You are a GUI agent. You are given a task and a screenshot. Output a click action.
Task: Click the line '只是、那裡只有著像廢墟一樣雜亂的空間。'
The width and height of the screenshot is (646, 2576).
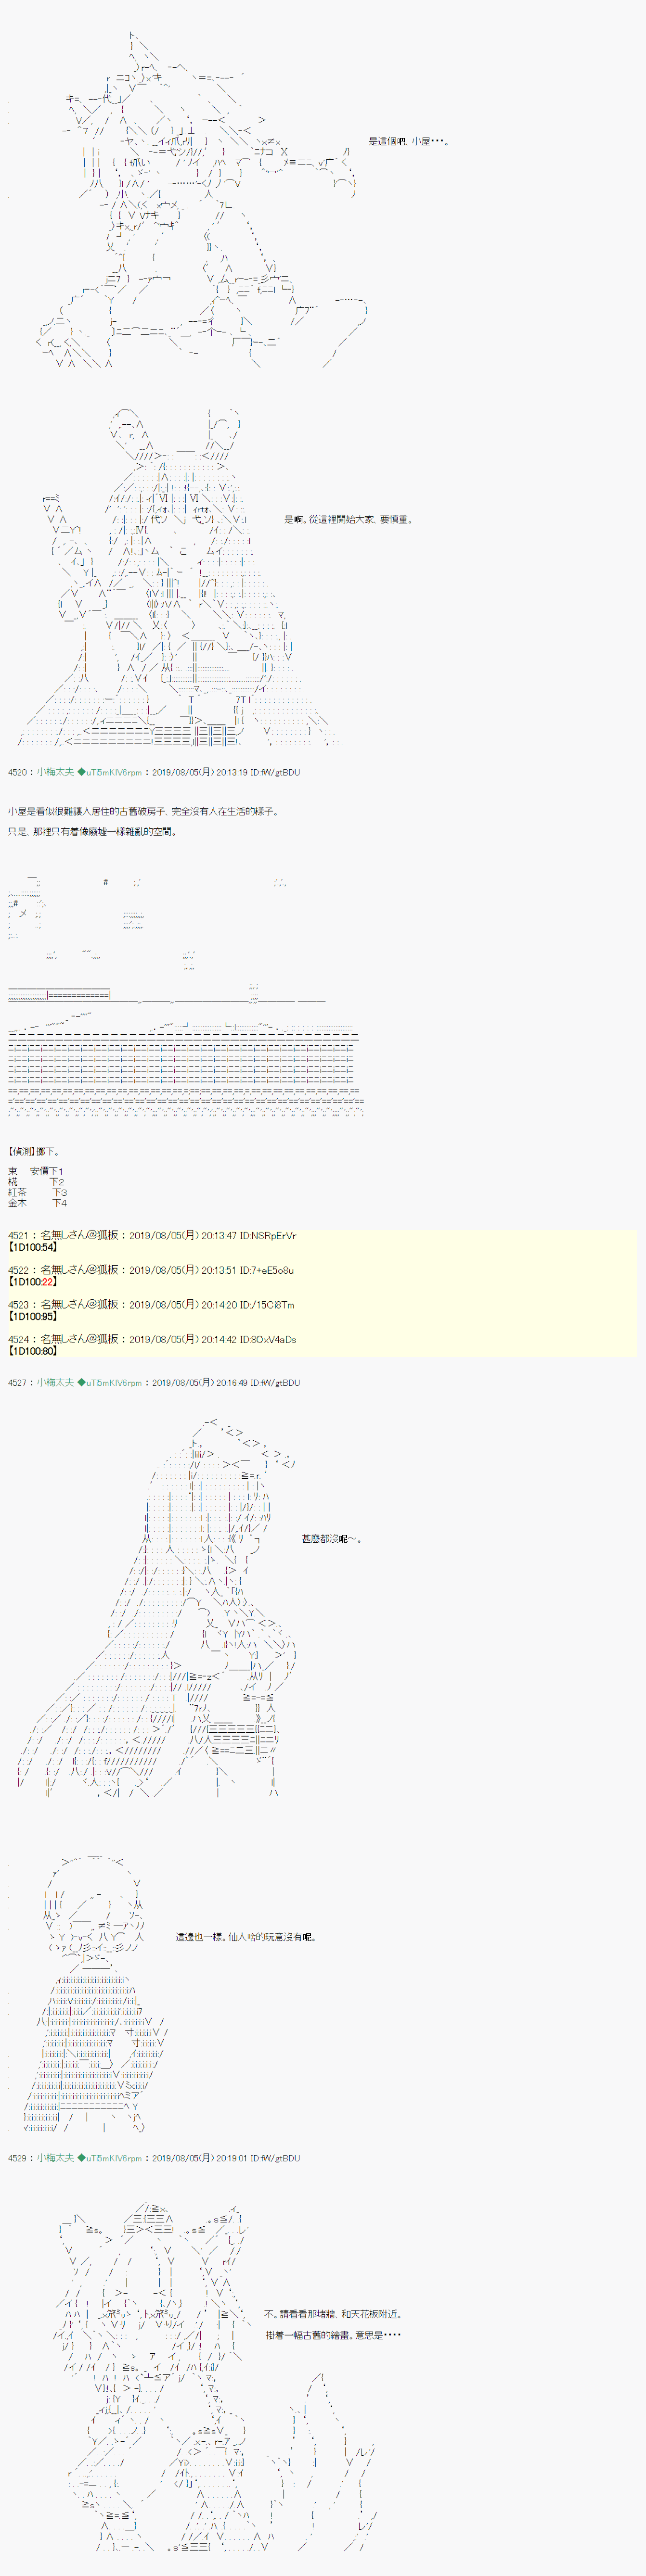[92, 832]
